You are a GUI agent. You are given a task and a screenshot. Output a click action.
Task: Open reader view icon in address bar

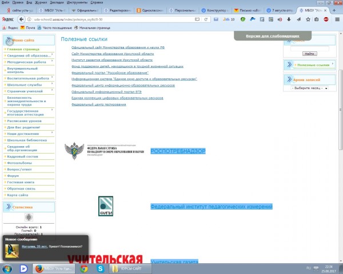[197, 19]
